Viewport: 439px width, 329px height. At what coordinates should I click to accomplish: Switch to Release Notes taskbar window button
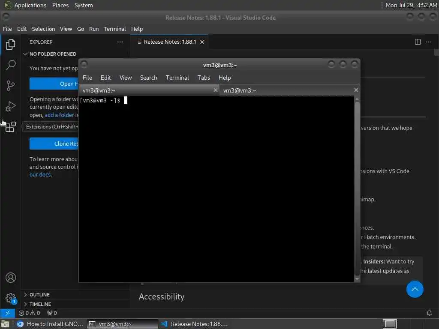coord(195,324)
